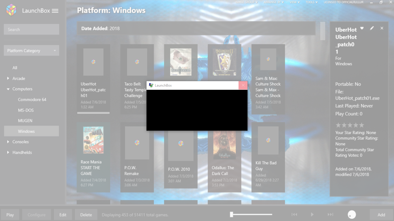Expand the Handhelds tree node
The height and width of the screenshot is (221, 394).
pyautogui.click(x=8, y=153)
